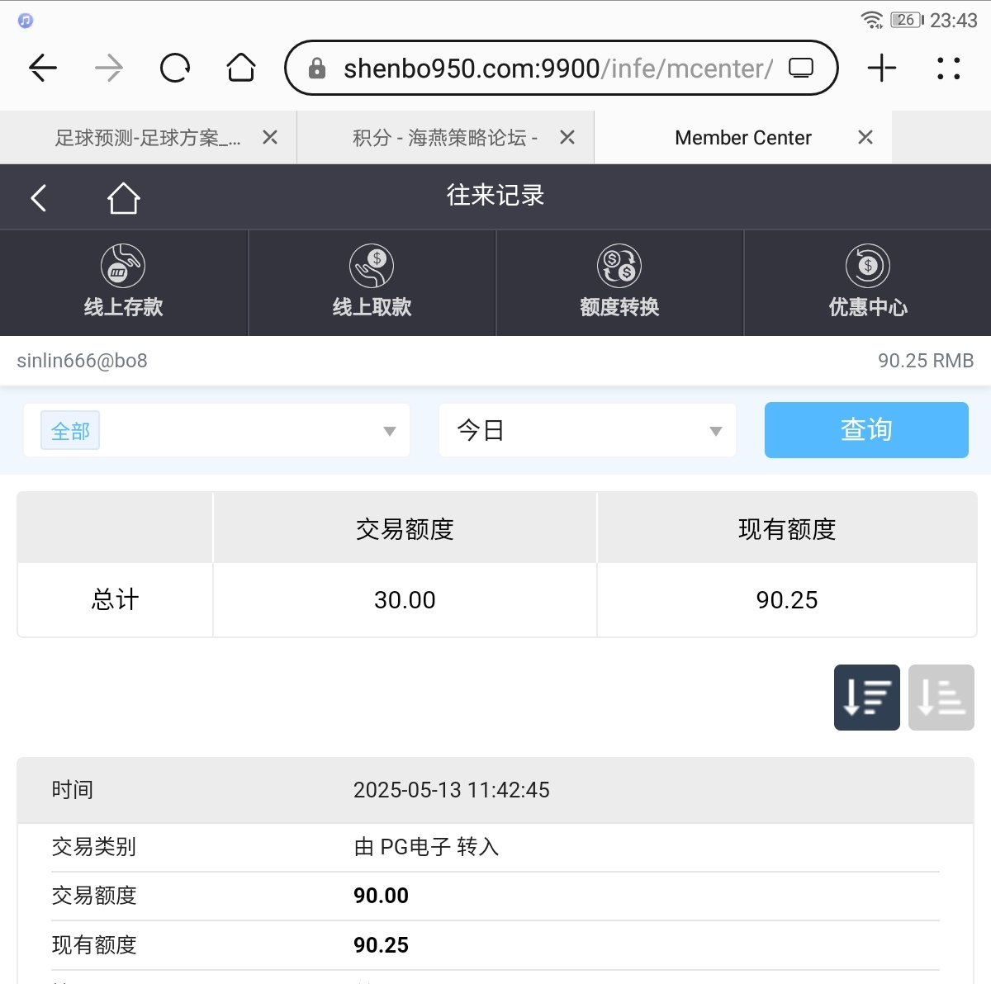Open 额度转换 balance transfer
Viewport: 991px width, 984px height.
619,282
